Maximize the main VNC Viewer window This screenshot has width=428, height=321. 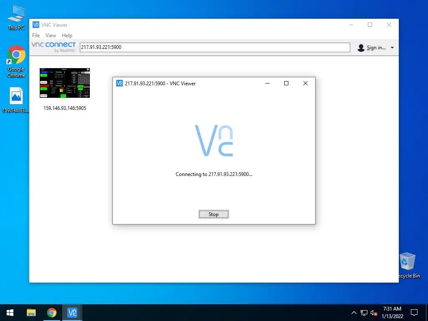(370, 25)
